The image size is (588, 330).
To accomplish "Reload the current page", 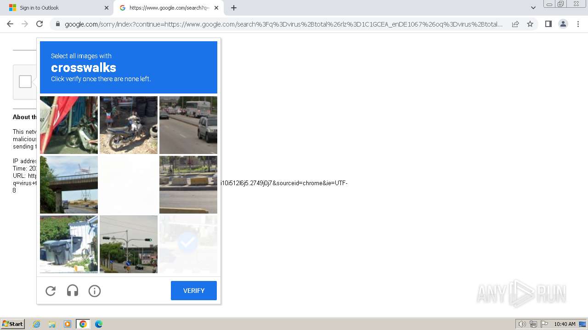I will (x=40, y=24).
